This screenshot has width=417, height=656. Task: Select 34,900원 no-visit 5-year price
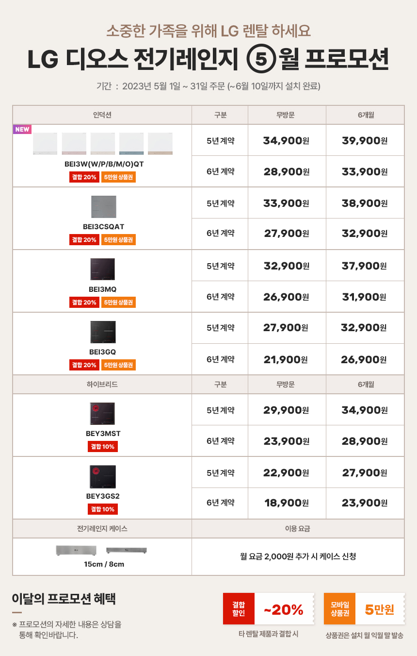click(287, 141)
